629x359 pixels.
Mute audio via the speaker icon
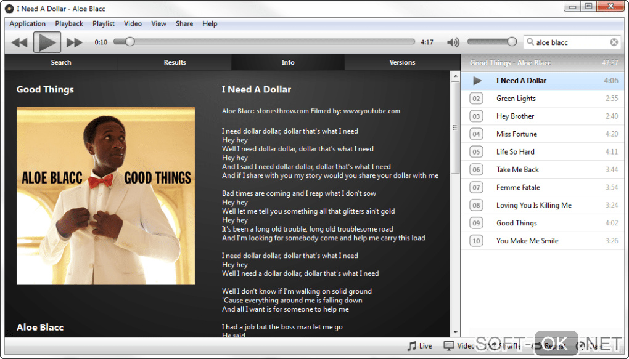click(453, 42)
